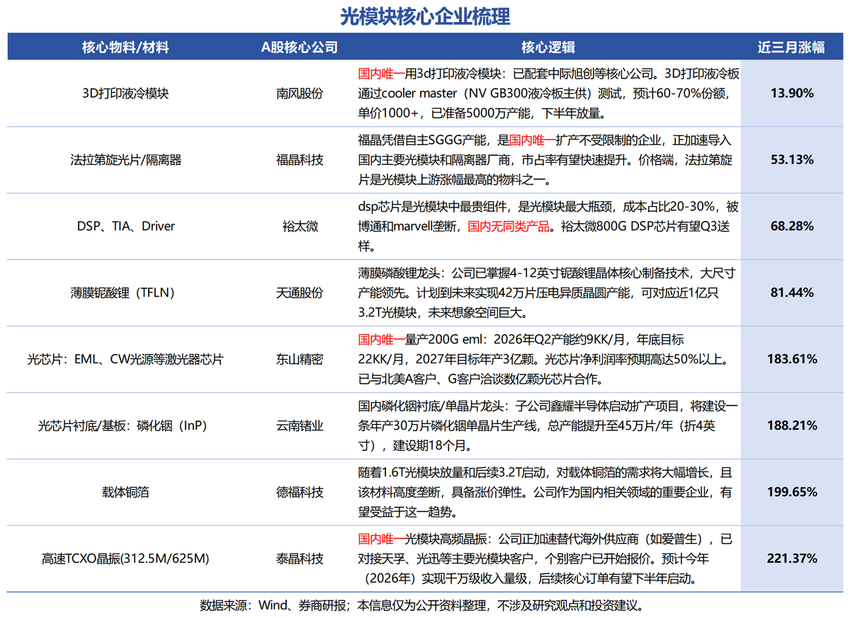Image resolution: width=850 pixels, height=618 pixels.
Task: Click the 光芯片衬底/基板：磷化铟（InP）cell
Action: coord(125,426)
